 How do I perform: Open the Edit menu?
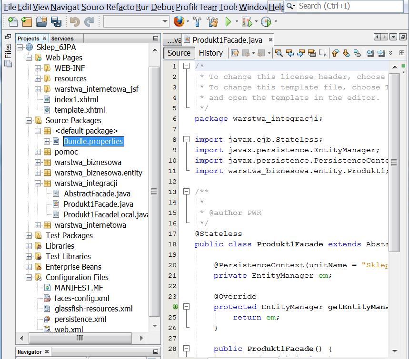click(x=24, y=7)
